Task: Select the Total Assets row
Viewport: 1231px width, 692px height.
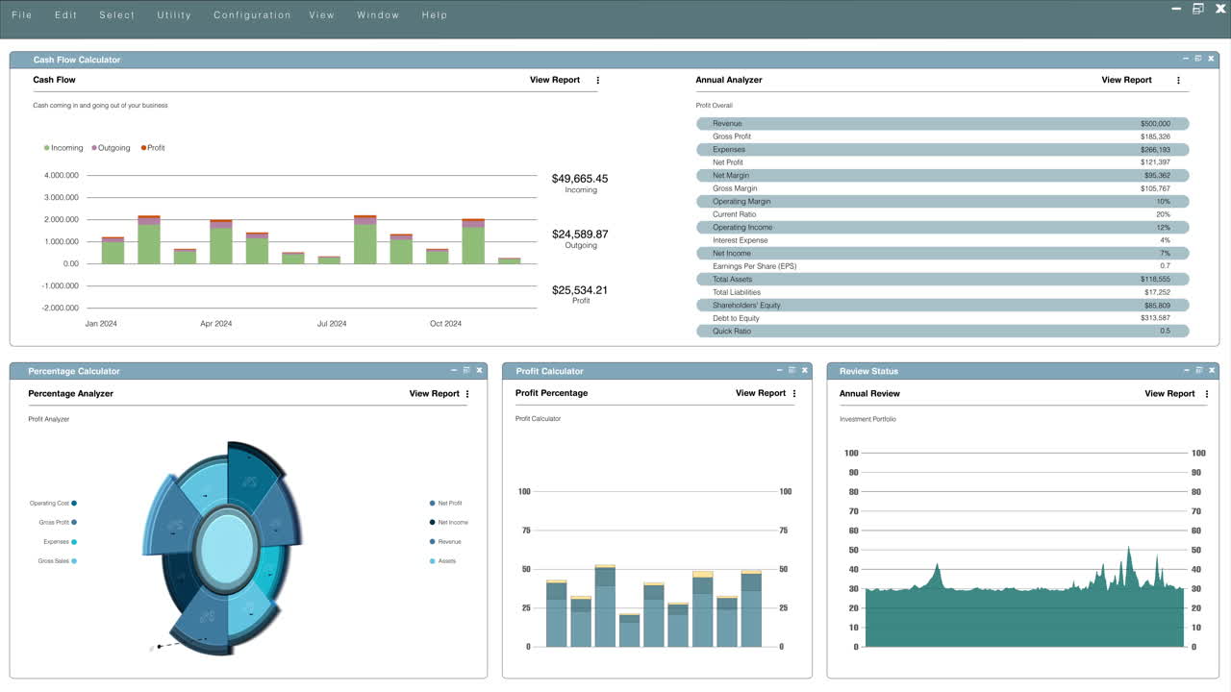Action: click(942, 280)
